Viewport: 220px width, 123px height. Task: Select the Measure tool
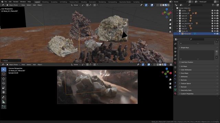pos(4,102)
